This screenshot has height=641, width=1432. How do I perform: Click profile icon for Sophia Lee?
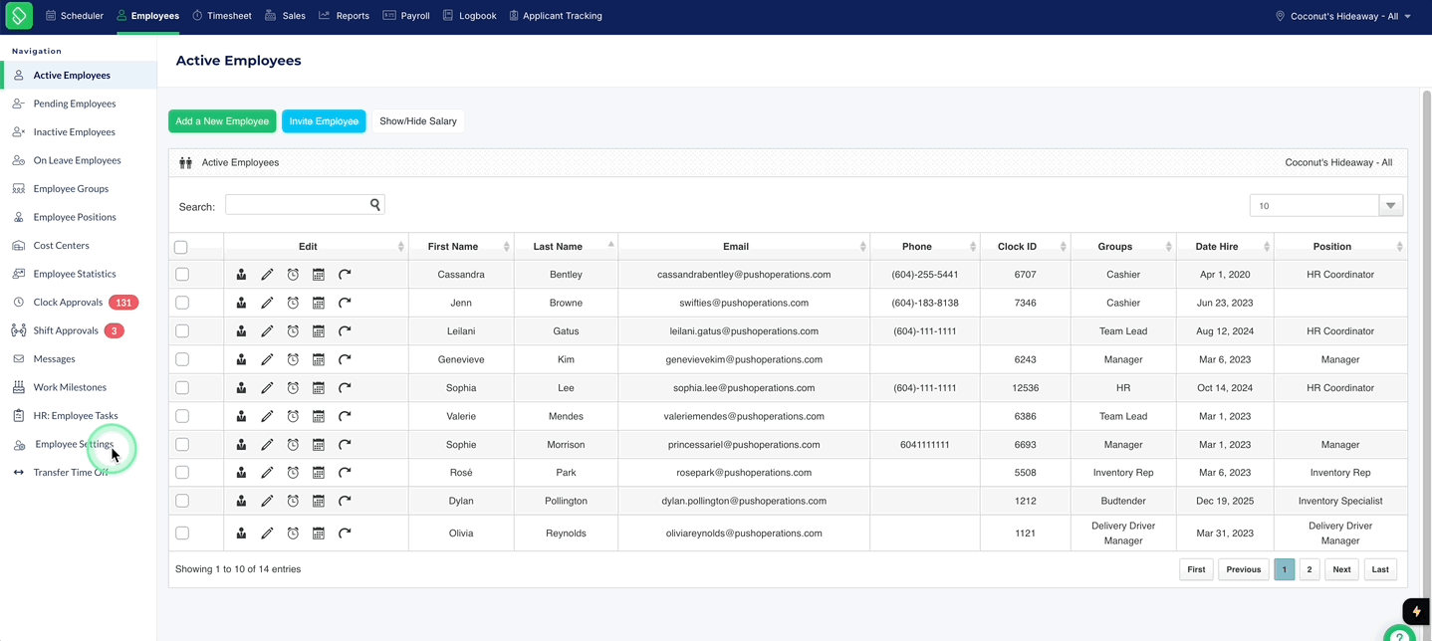pyautogui.click(x=241, y=388)
